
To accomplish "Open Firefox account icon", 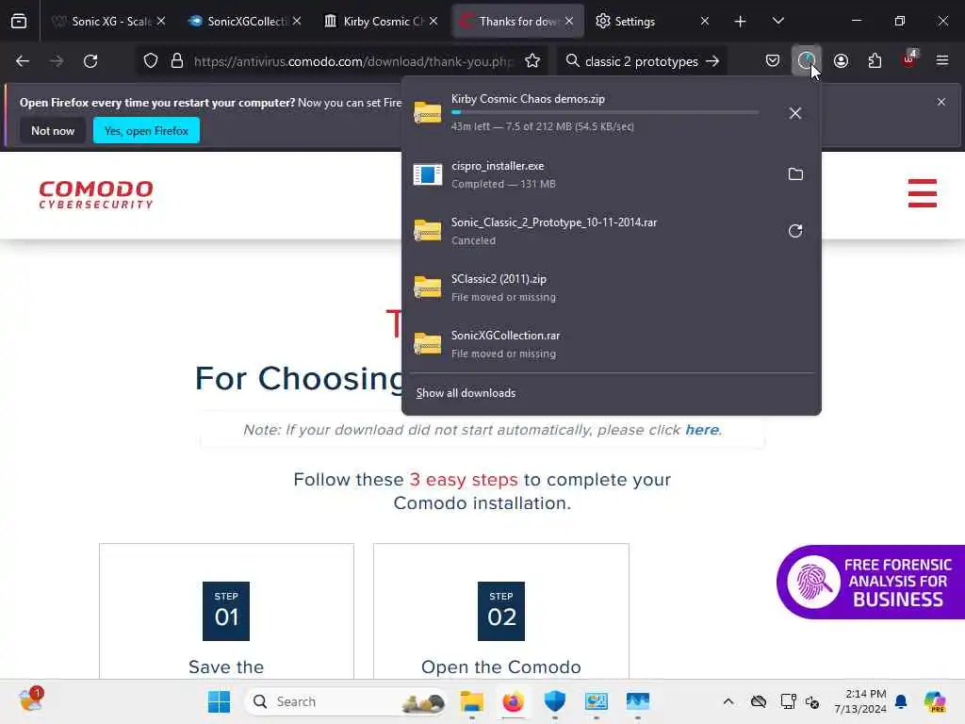I will pos(841,61).
